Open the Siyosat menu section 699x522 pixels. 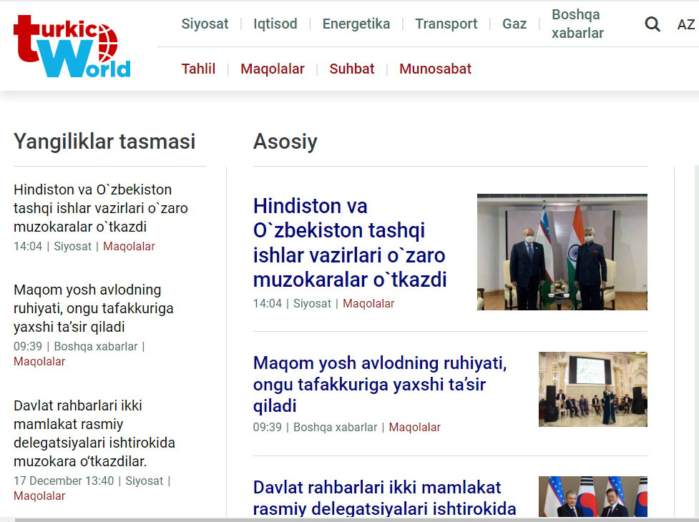pos(205,24)
